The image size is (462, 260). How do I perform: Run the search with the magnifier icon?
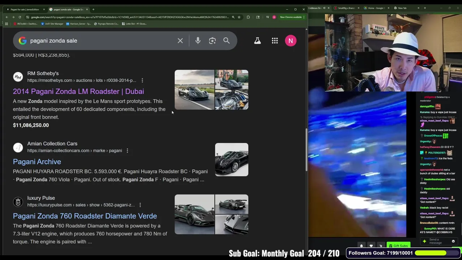pyautogui.click(x=226, y=41)
